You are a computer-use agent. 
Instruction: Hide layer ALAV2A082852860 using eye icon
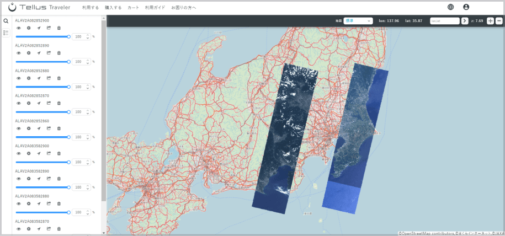pos(18,128)
